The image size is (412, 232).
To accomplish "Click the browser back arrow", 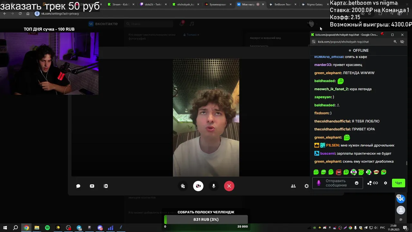I will tap(5, 14).
